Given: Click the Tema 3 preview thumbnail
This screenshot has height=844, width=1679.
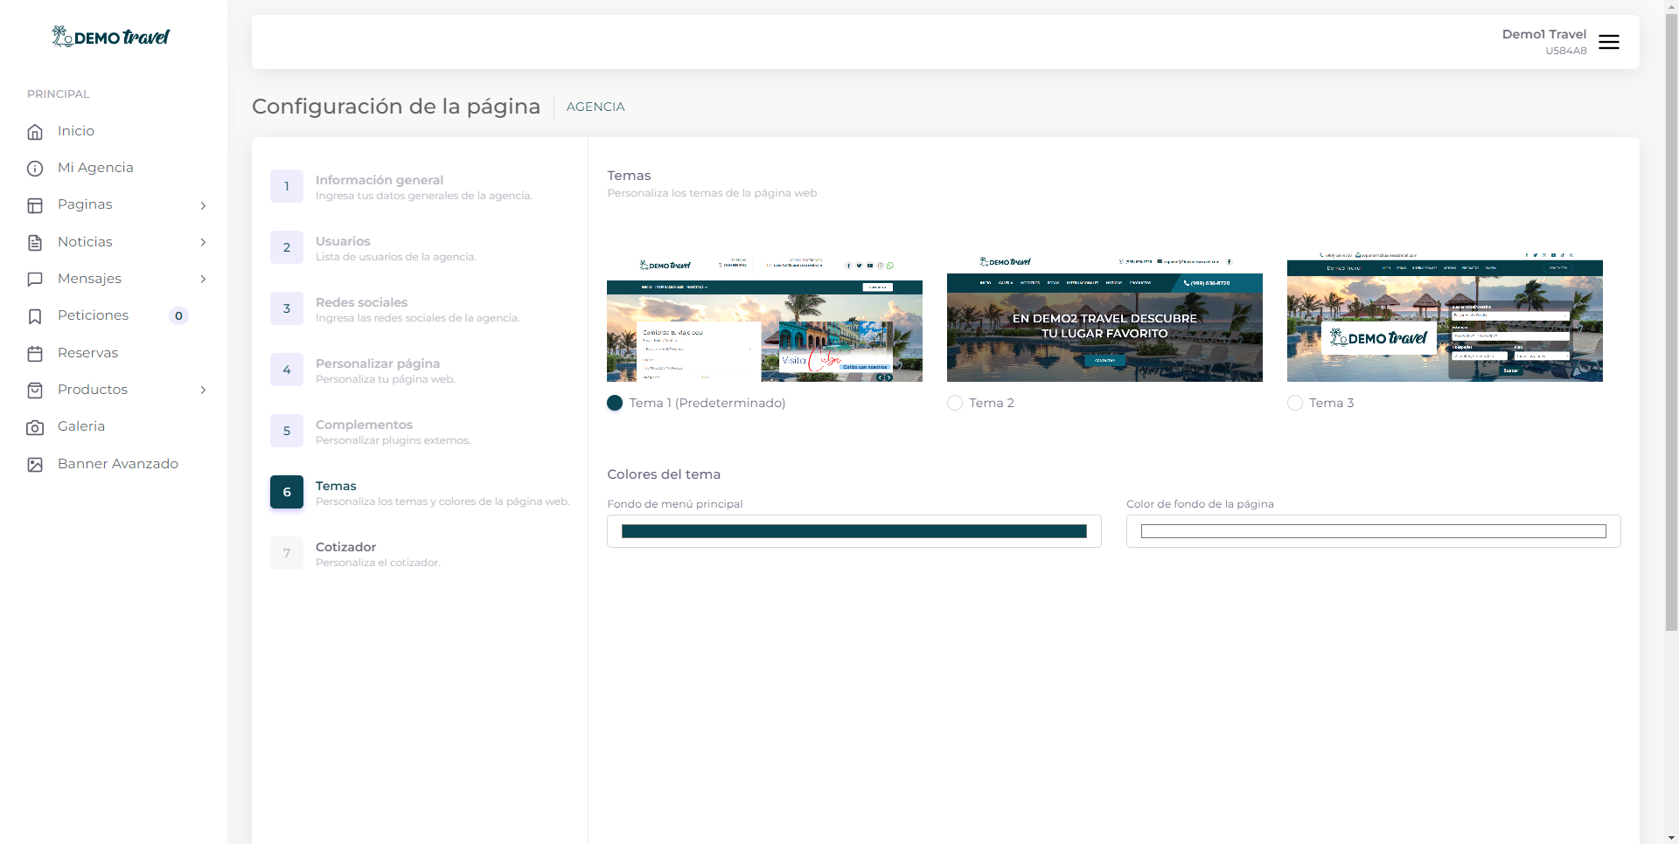Looking at the screenshot, I should pos(1445,318).
